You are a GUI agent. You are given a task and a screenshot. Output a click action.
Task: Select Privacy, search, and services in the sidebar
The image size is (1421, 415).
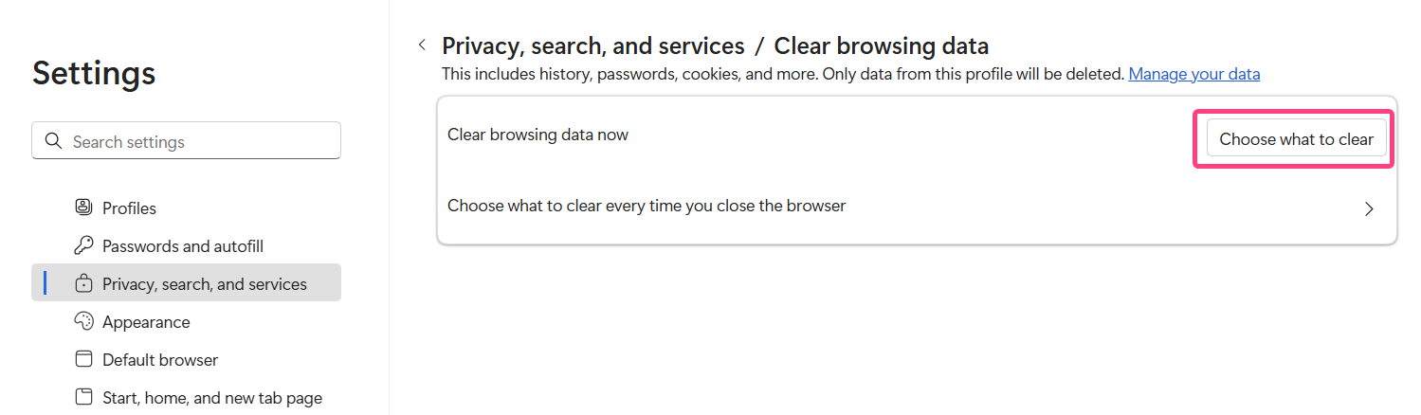tap(205, 284)
